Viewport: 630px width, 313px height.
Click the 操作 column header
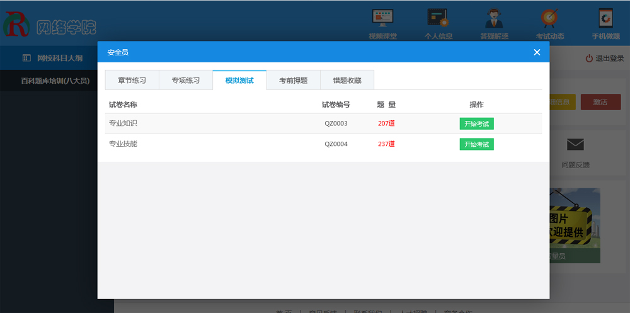coord(476,105)
